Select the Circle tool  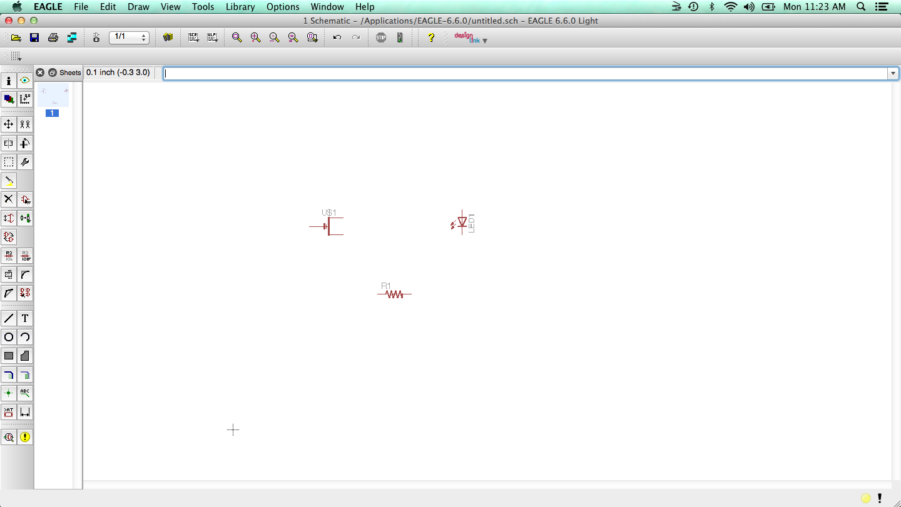9,337
